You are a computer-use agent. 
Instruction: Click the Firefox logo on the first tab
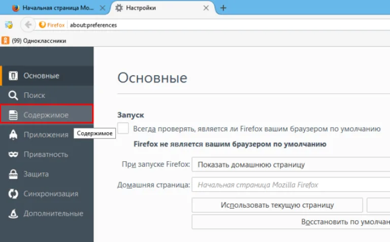pos(16,8)
